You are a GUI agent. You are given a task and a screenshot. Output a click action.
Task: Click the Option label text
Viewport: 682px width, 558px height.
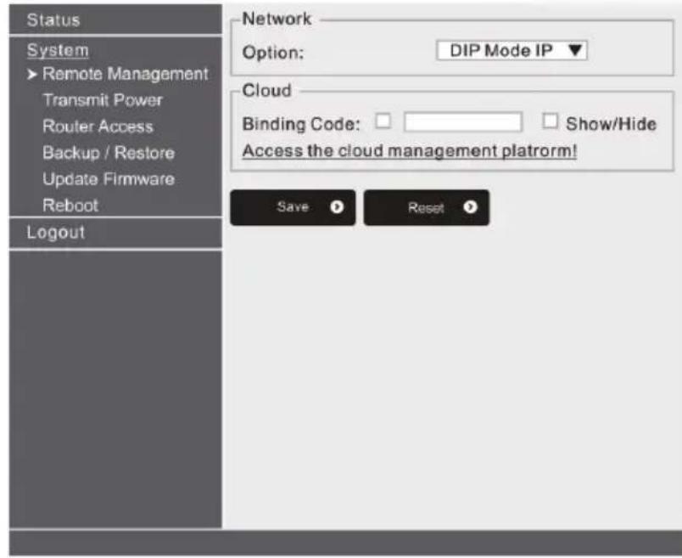273,53
